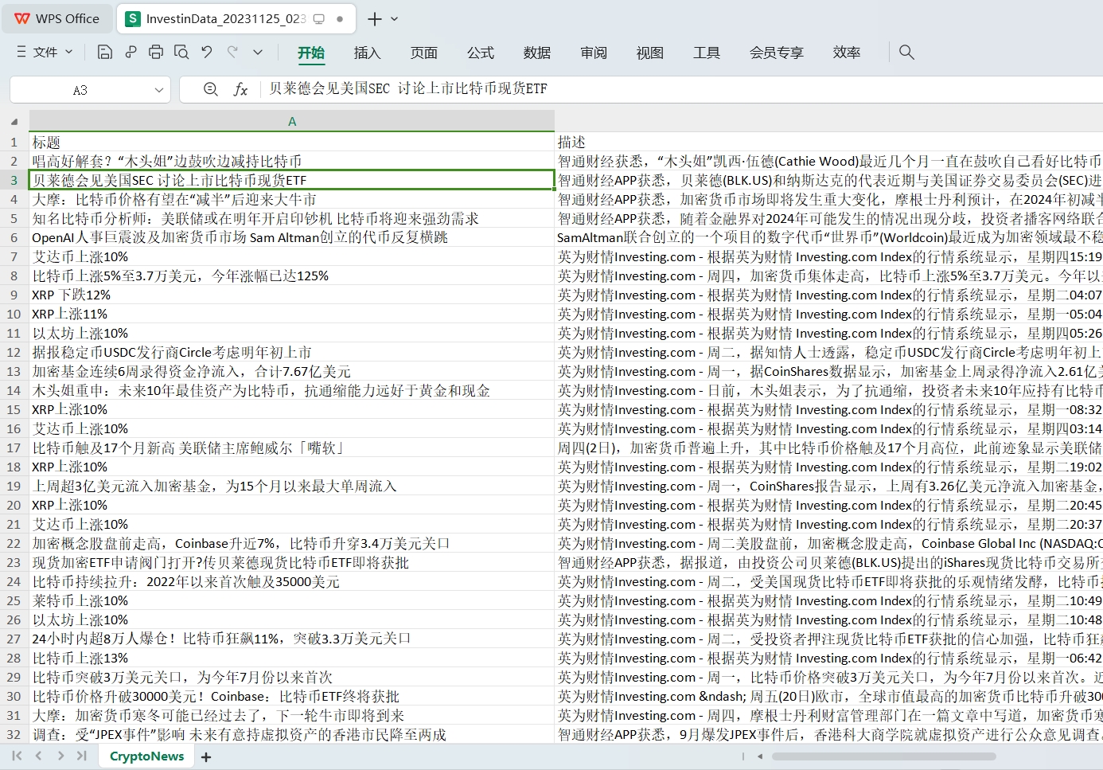Click the Name Box showing A3
The image size is (1103, 770).
(80, 90)
